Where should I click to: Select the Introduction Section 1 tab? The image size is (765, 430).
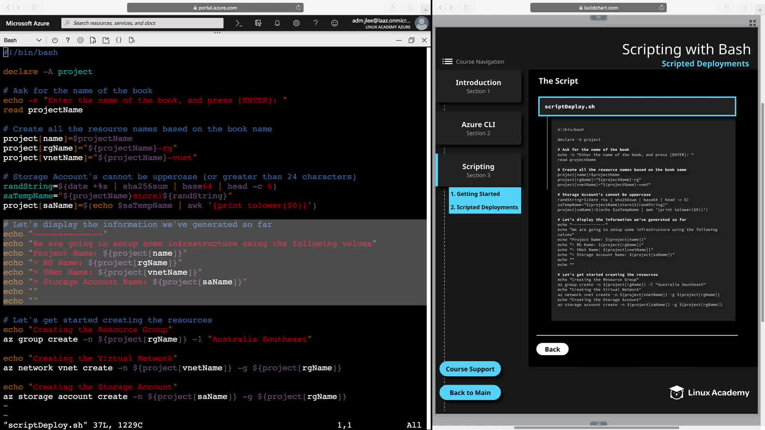coord(478,86)
